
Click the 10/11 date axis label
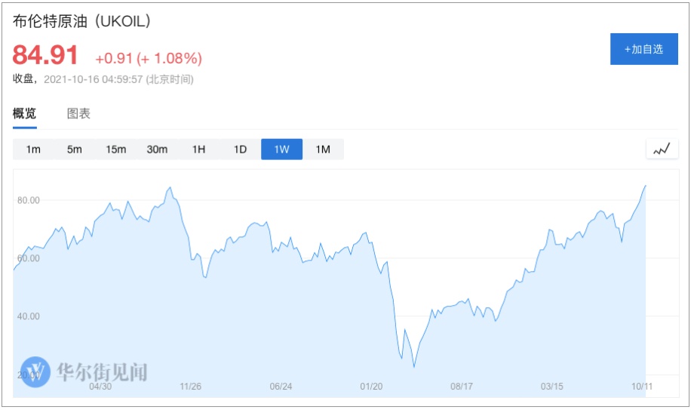coord(641,387)
